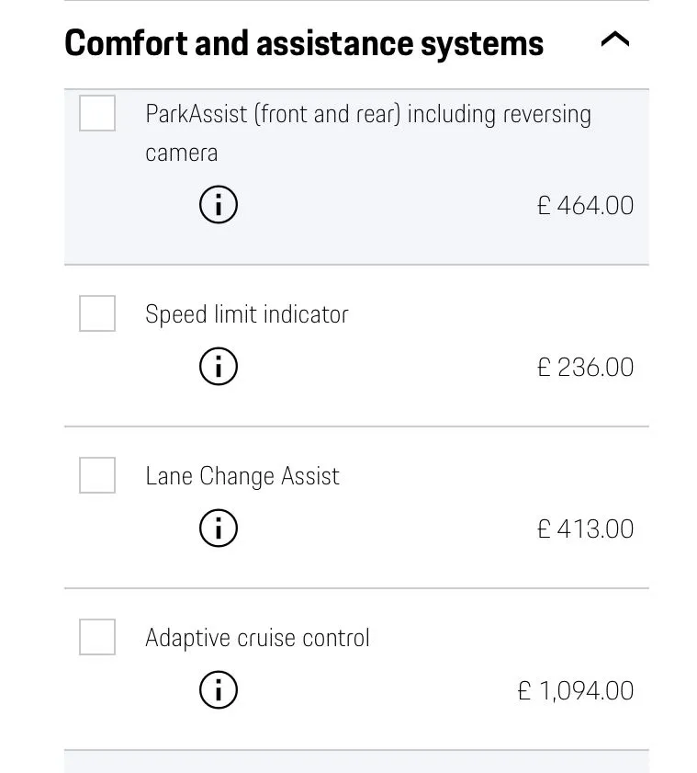Image resolution: width=697 pixels, height=773 pixels.
Task: Select the Lane Change Assist text
Action: pyautogui.click(x=242, y=476)
